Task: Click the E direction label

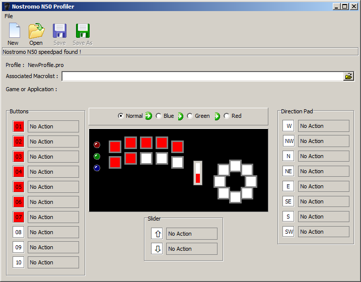Action: 288,186
